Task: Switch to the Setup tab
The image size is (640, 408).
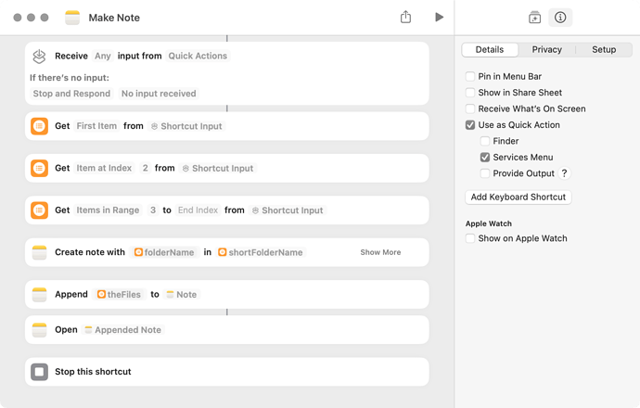Action: (604, 50)
